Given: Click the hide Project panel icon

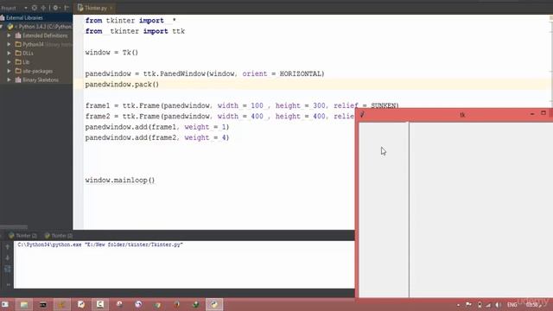Looking at the screenshot, I should 67,8.
